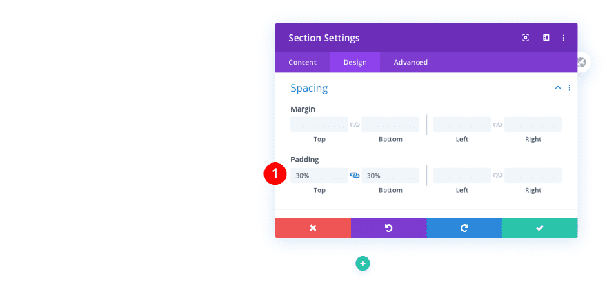Save changes with the green checkmark

539,228
